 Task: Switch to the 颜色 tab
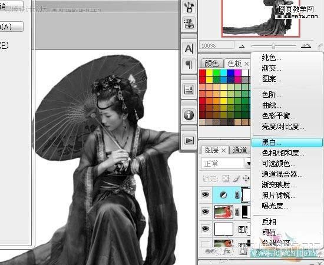click(x=211, y=64)
